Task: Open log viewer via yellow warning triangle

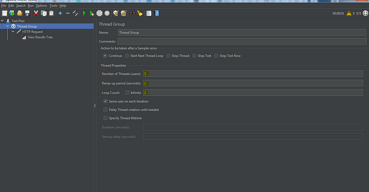Action: point(349,13)
